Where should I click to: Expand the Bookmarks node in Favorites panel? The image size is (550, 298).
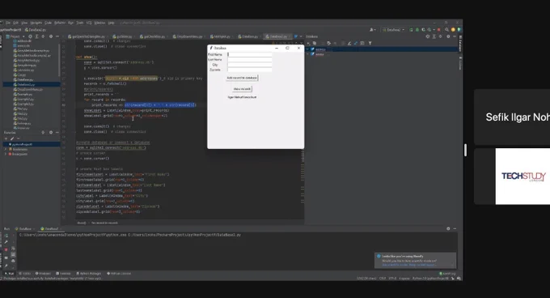[6, 149]
